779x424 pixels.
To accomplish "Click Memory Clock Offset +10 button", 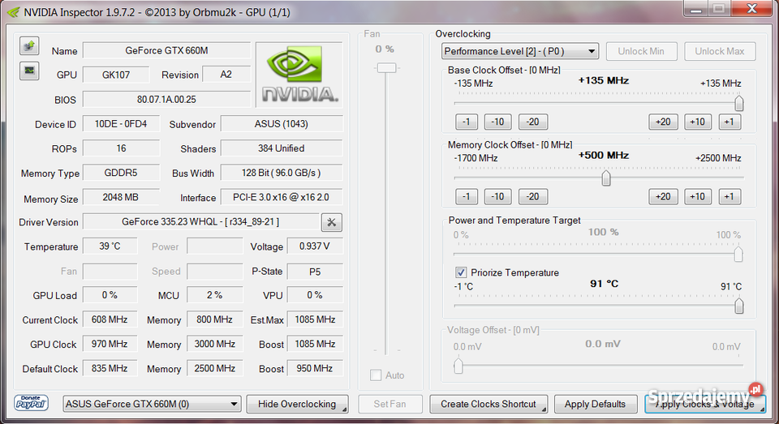I will 698,197.
